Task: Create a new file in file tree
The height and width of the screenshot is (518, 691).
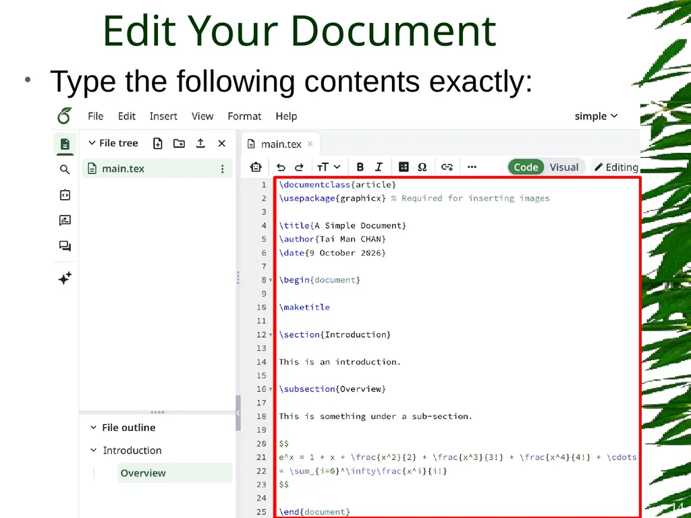Action: [x=158, y=143]
